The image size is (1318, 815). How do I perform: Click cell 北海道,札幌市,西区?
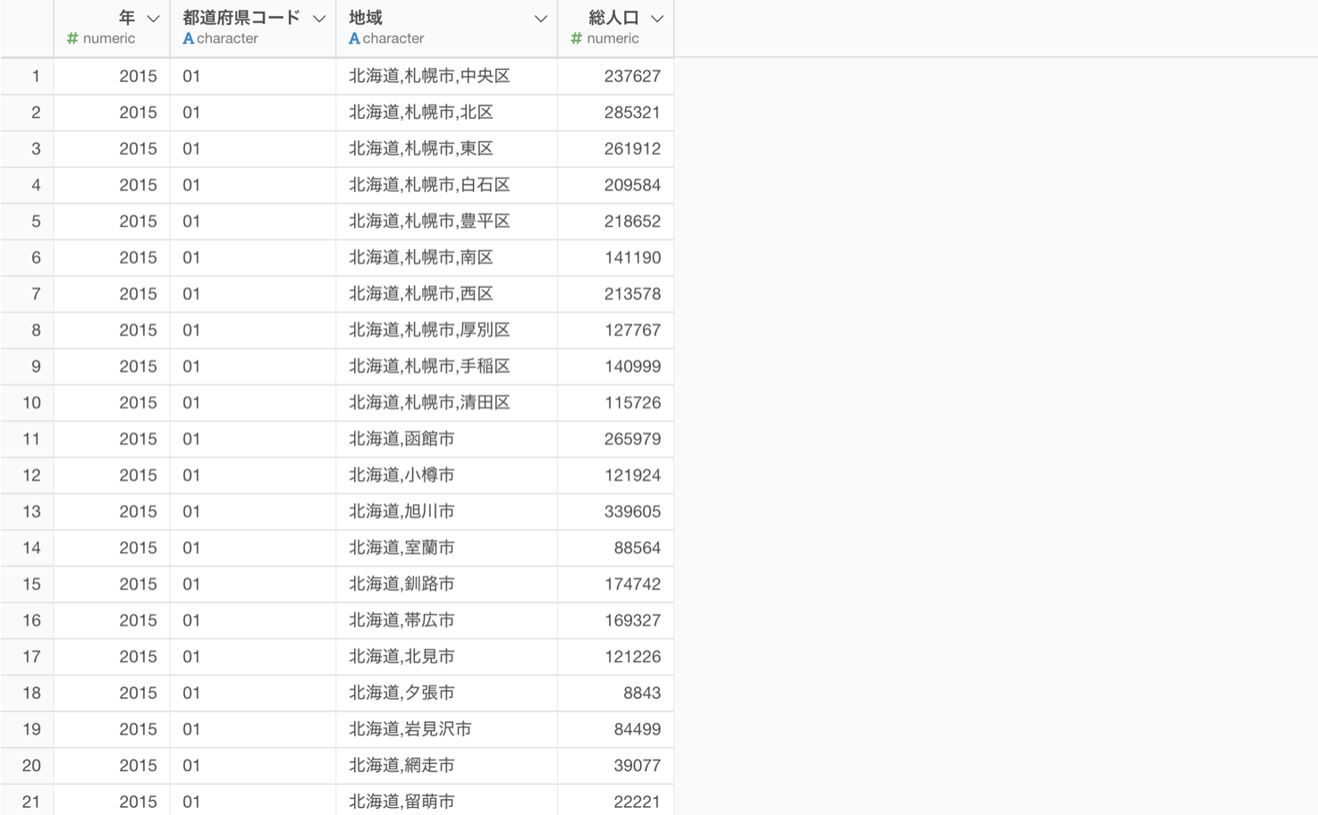447,294
